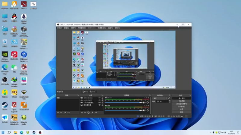
Task: Move source down in the 来源 dock
Action: (x=96, y=113)
